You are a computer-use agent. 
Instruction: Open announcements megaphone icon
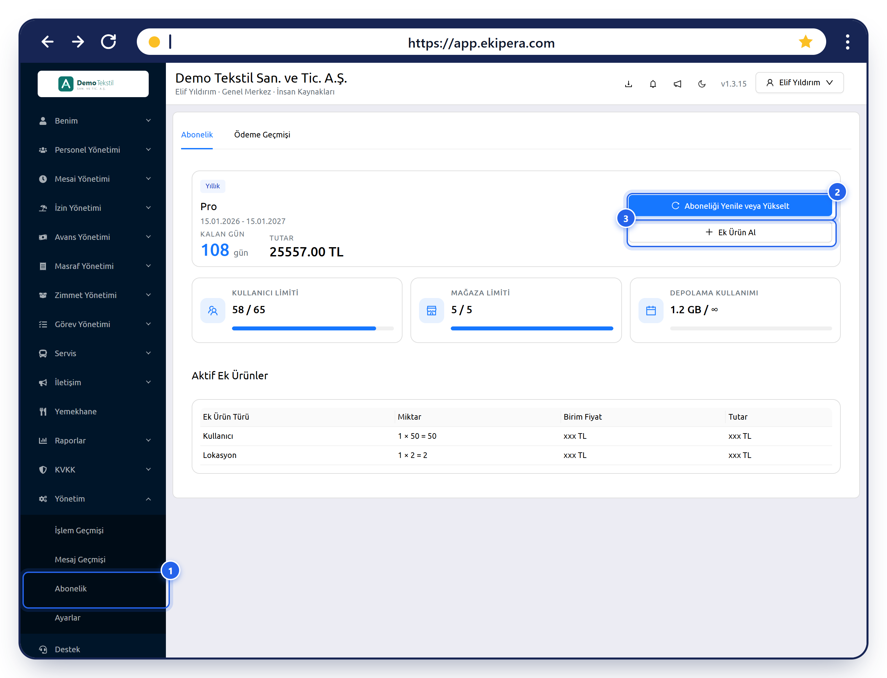click(677, 84)
